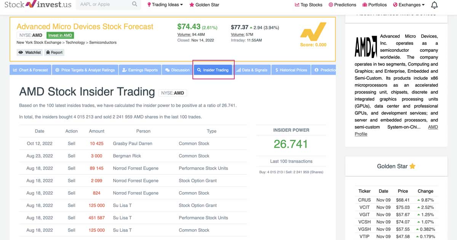This screenshot has height=240, width=457.
Task: Open Top Stocks page
Action: (x=308, y=5)
